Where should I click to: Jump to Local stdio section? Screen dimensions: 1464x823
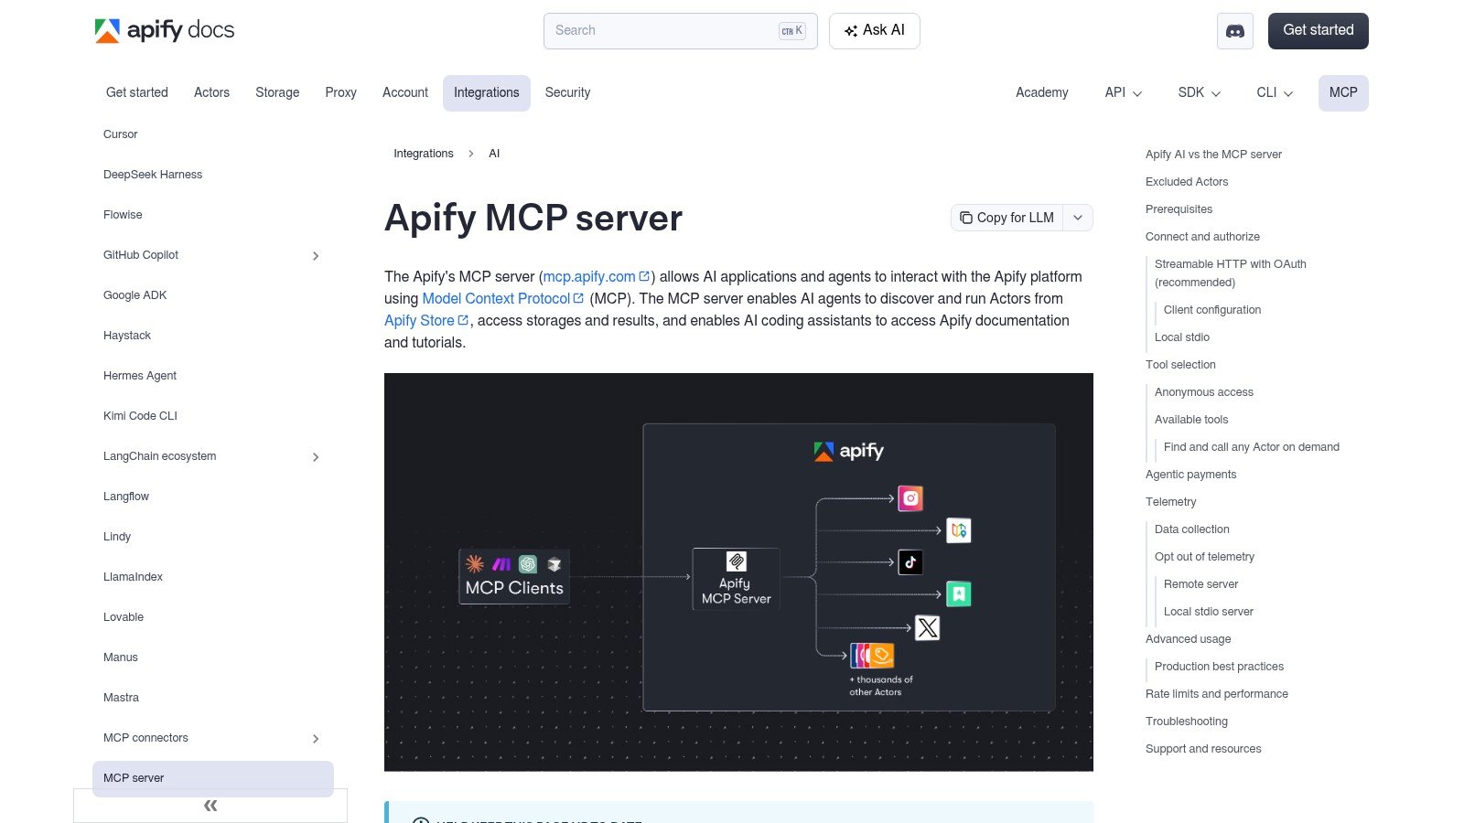click(1182, 337)
